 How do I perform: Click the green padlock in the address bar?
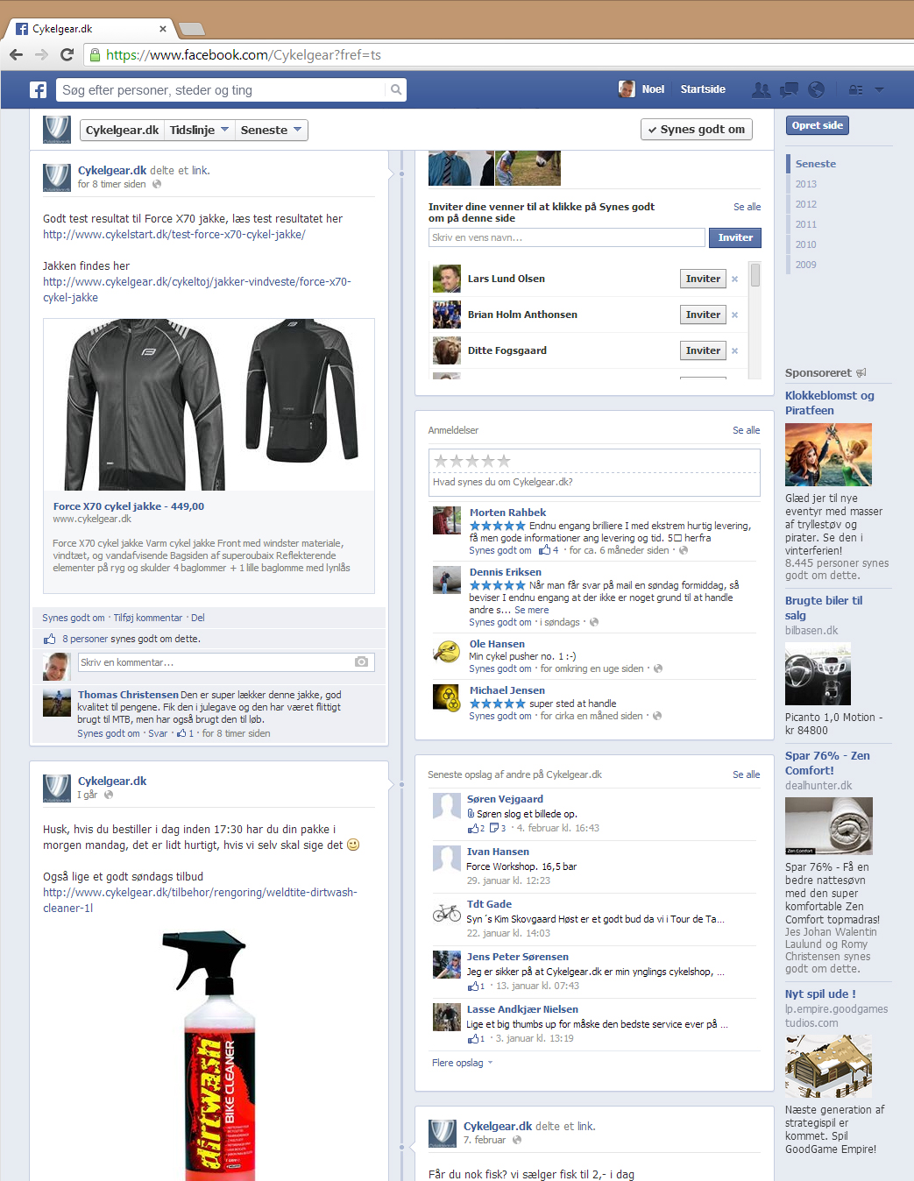(x=96, y=54)
